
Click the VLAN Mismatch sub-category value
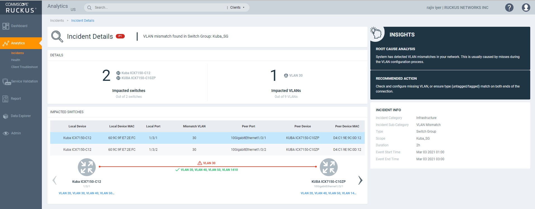[x=428, y=125]
